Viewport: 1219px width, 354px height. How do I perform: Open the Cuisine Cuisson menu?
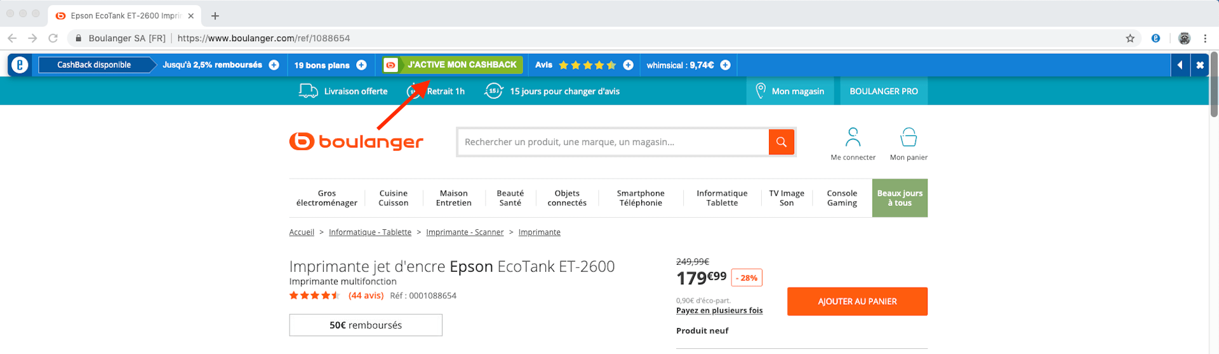pyautogui.click(x=394, y=198)
